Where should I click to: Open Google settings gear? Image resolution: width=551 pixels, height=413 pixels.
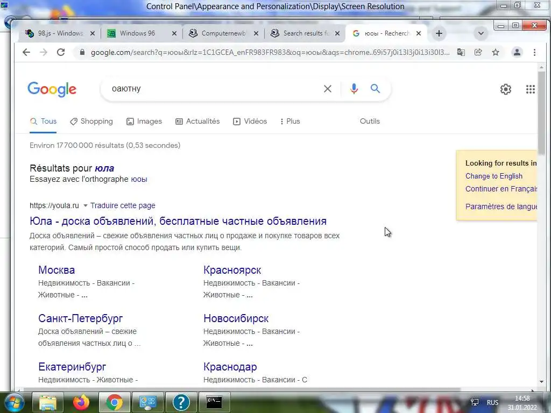506,89
